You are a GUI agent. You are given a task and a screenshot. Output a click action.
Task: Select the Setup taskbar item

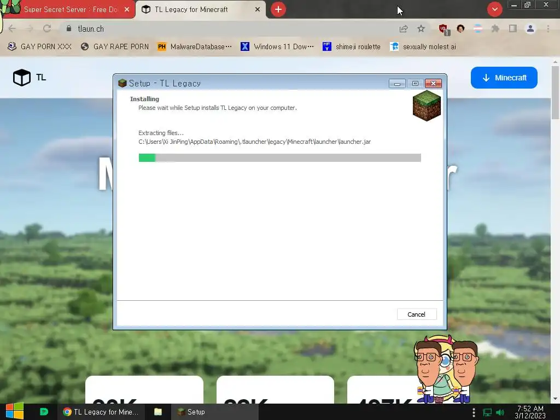point(214,412)
